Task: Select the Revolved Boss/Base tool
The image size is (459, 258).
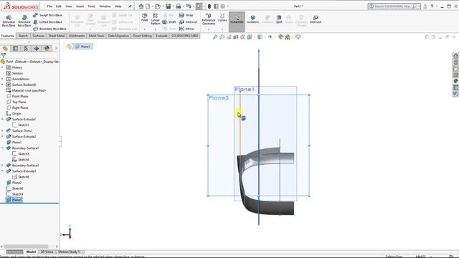Action: click(x=24, y=21)
